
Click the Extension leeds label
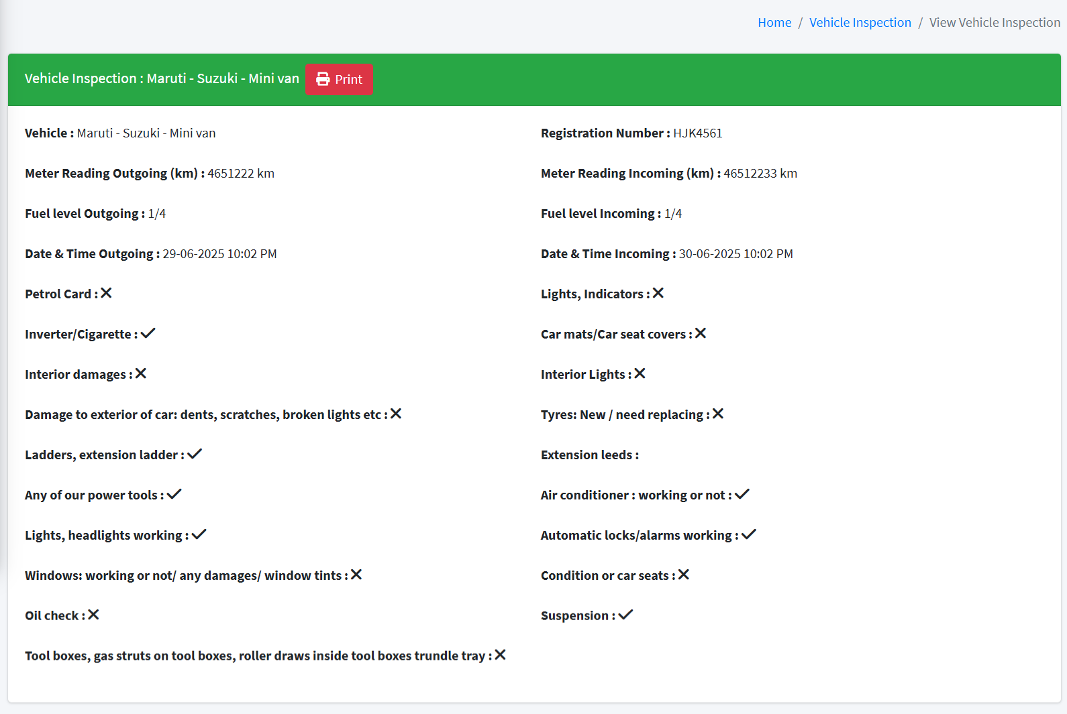(x=590, y=455)
